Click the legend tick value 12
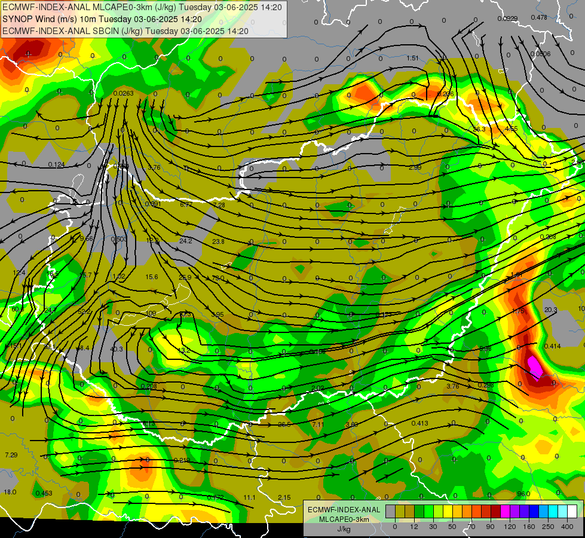The height and width of the screenshot is (538, 585). click(x=414, y=527)
